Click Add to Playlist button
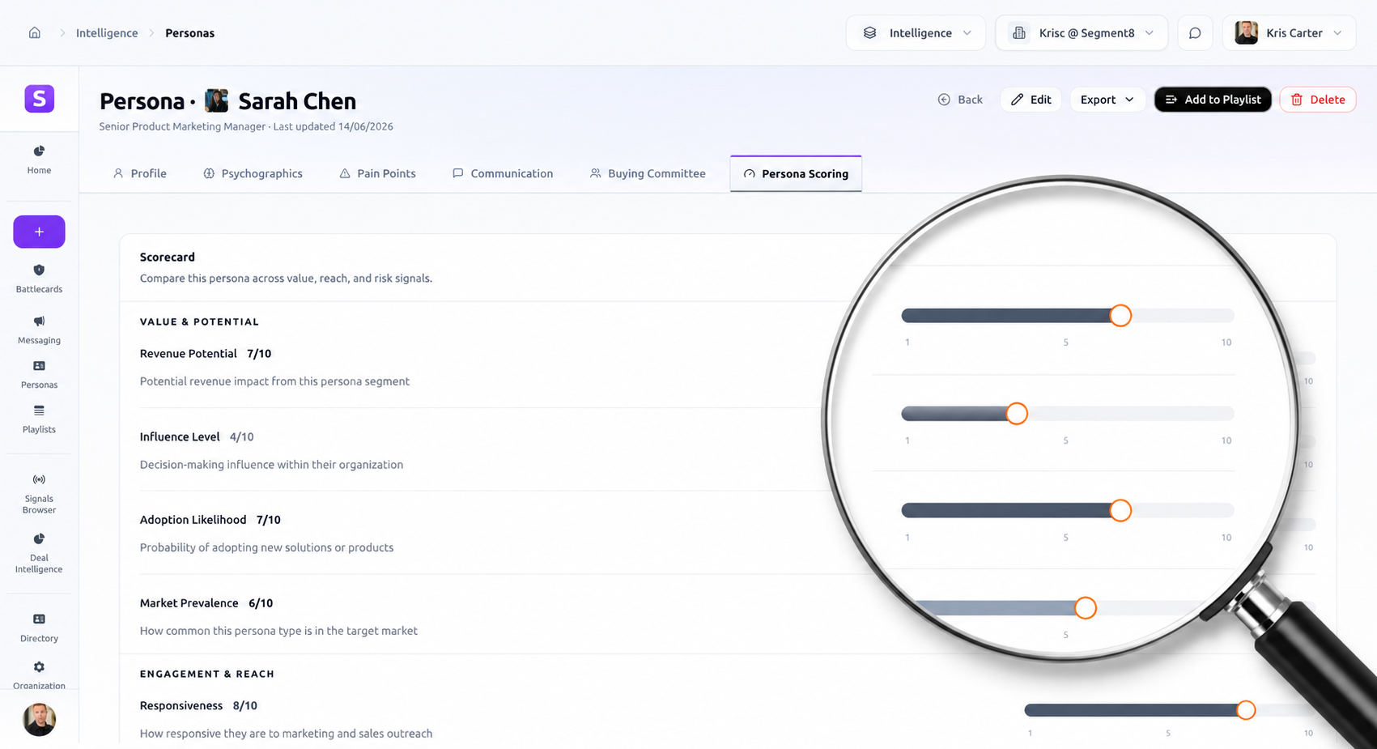 coord(1213,100)
